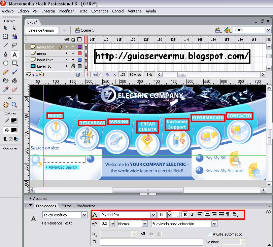The width and height of the screenshot is (273, 247).
Task: Toggle Edit Multiple Frames button
Action: click(x=107, y=74)
